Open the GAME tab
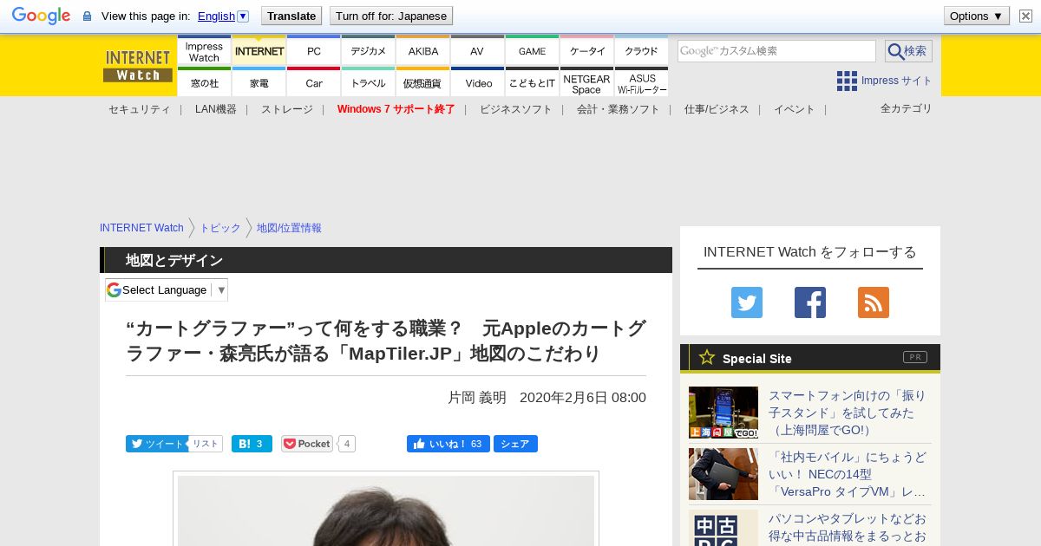Image resolution: width=1041 pixels, height=546 pixels. coord(533,51)
